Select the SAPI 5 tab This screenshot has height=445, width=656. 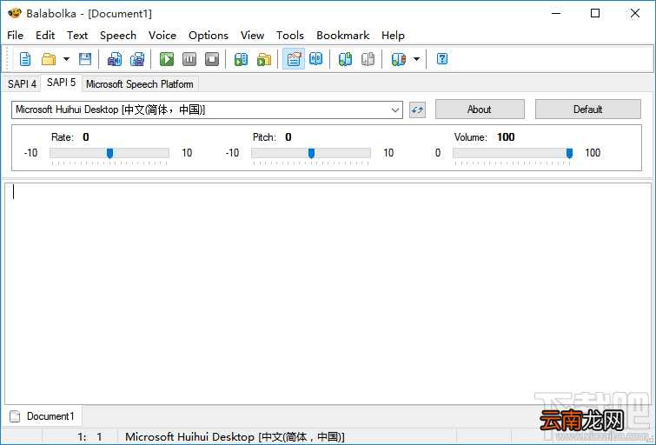[x=61, y=83]
